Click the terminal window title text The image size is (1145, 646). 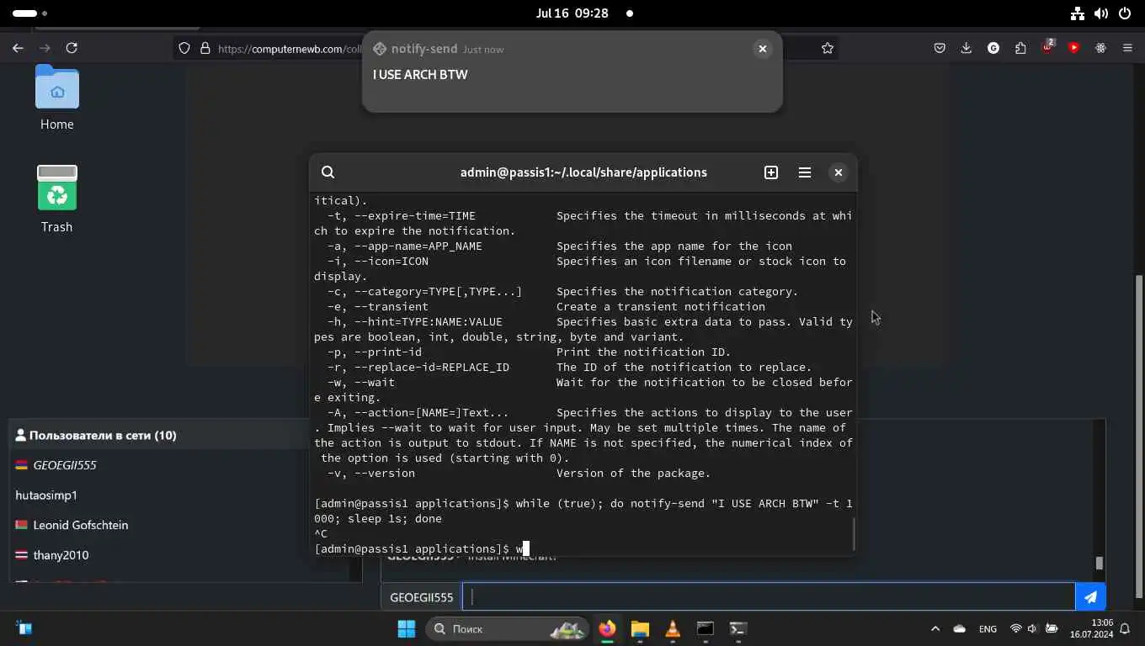point(583,172)
